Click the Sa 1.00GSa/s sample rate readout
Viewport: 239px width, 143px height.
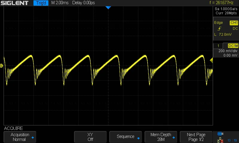pyautogui.click(x=226, y=9)
